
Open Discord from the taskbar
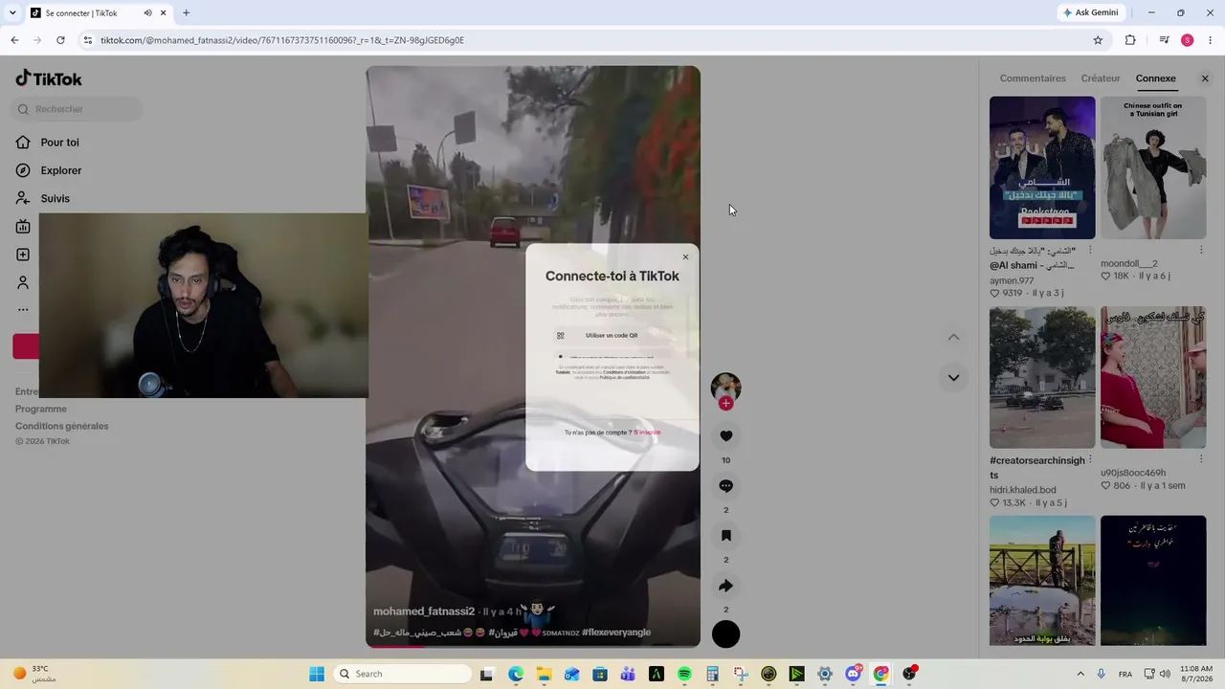point(853,674)
